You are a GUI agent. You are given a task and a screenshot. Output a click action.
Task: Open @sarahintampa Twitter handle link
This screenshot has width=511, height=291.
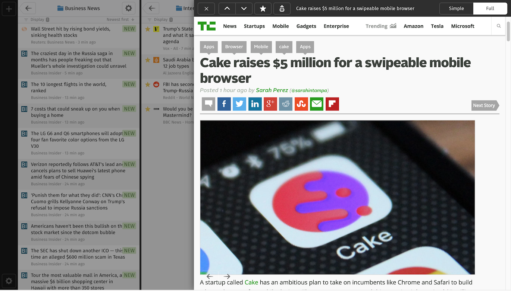[x=309, y=90]
